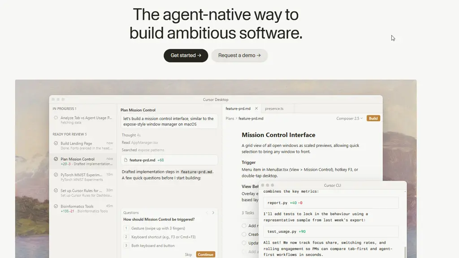459x258 pixels.
Task: Click the Cursor CLI window title
Action: coord(332,185)
